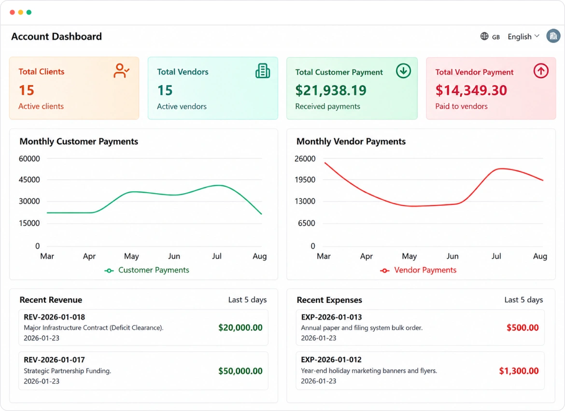Screen dimensions: 565x411
Task: Open the Total Customer Payment card
Action: (x=352, y=88)
